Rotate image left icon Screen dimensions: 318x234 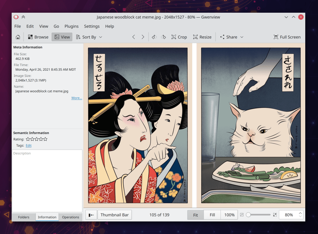154,37
